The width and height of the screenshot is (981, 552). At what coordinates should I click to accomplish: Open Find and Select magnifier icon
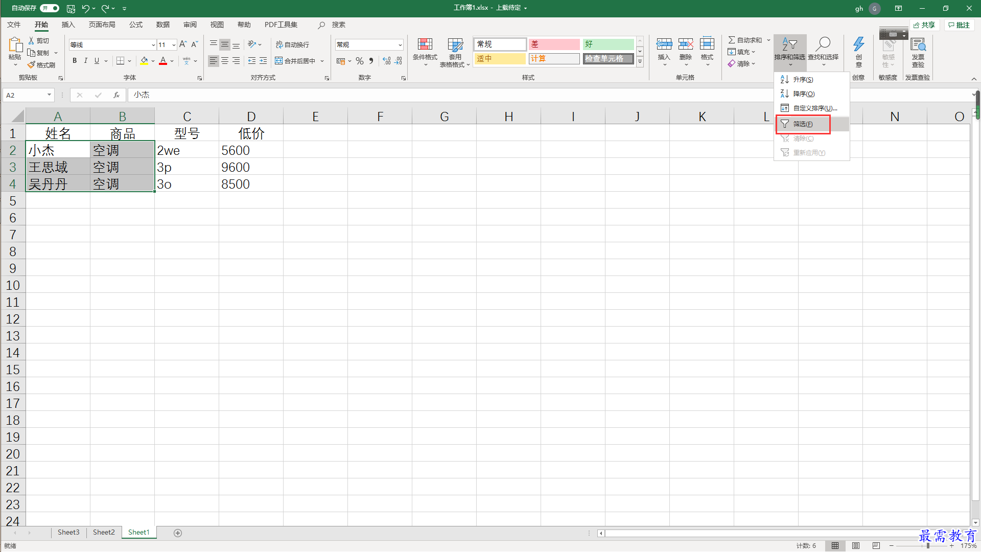click(823, 45)
